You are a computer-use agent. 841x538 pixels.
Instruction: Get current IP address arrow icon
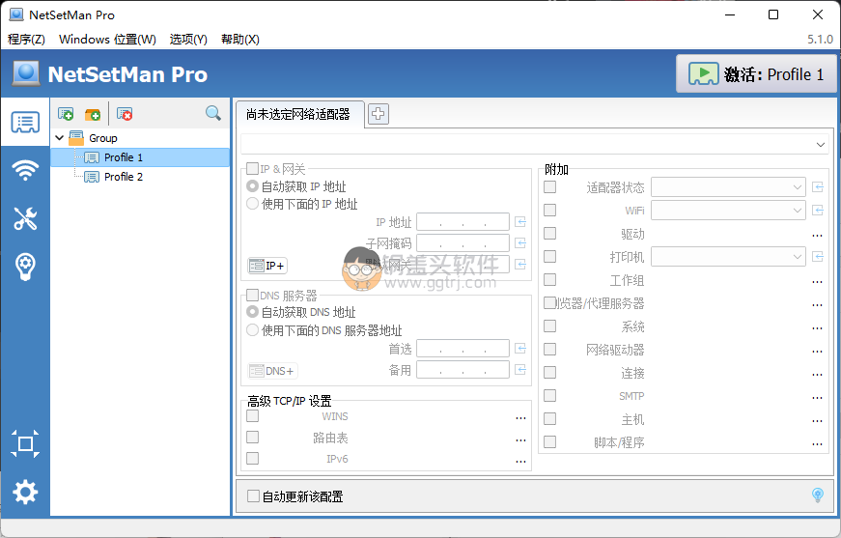(x=520, y=221)
